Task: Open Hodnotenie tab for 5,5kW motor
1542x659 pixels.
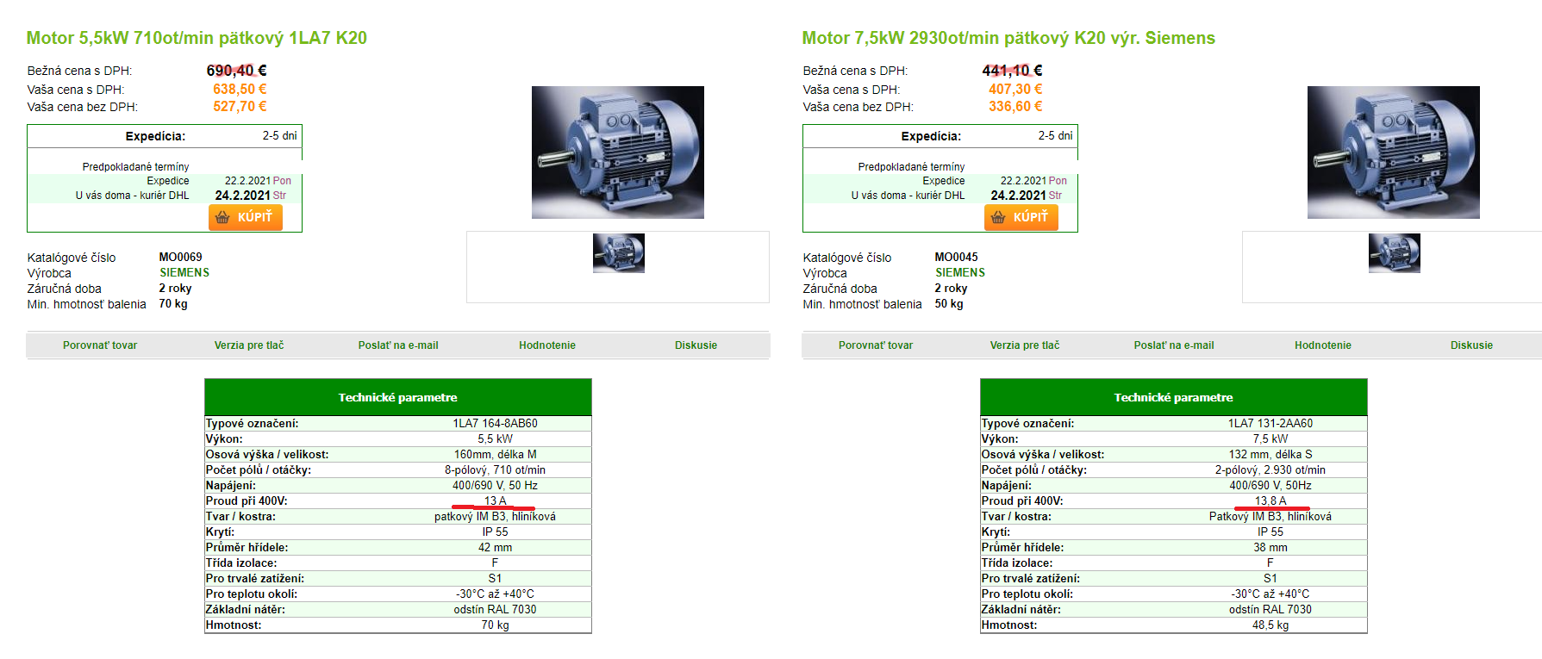Action: point(547,345)
